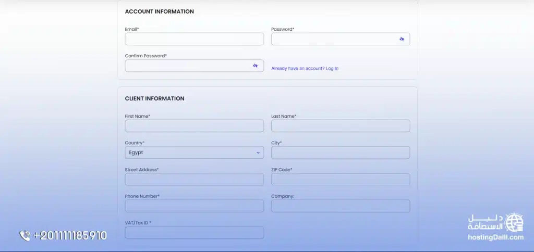Viewport: 534px width, 252px height.
Task: Open the Country dropdown showing Egypt
Action: coord(194,153)
